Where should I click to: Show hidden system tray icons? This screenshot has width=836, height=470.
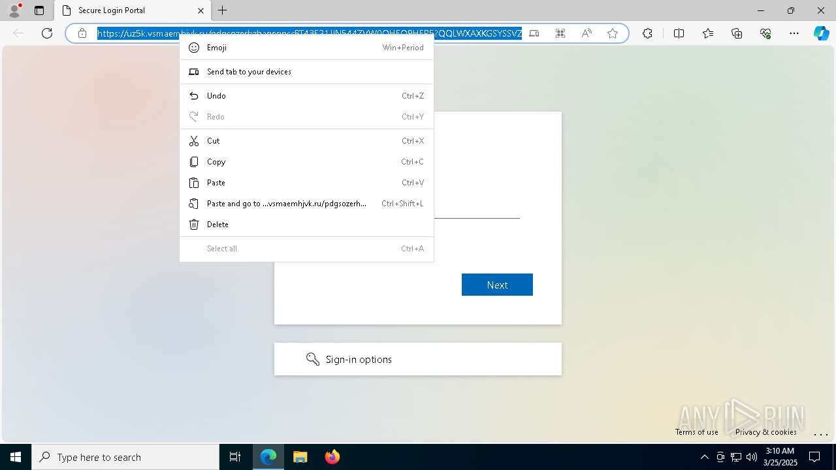pos(704,457)
